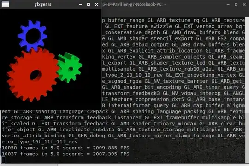Close the terminal window
This screenshot has height=166, width=249.
click(x=244, y=5)
